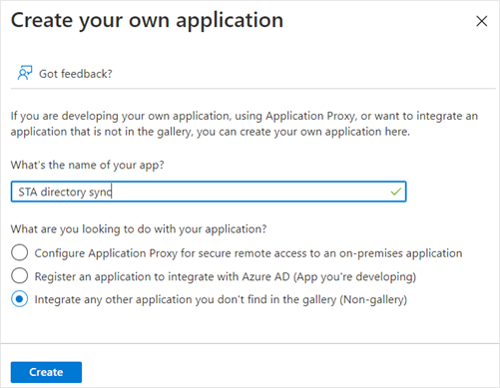The image size is (500, 388).
Task: Select Configure Application Proxy radio option
Action: [x=19, y=252]
